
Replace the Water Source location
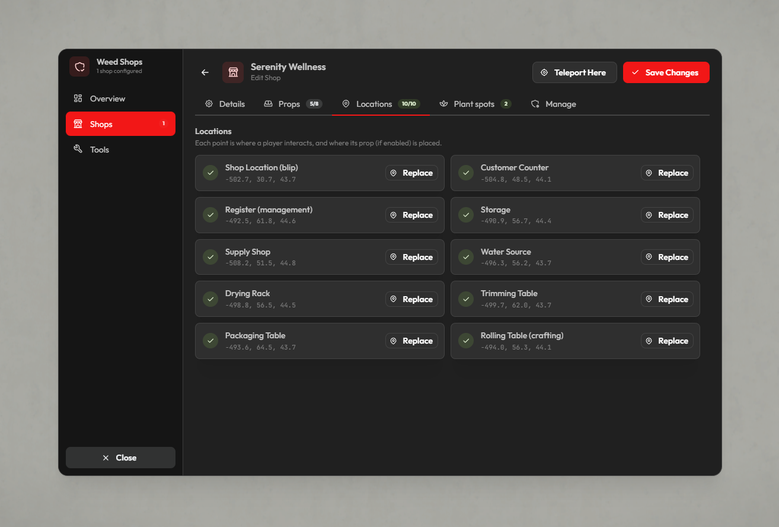667,257
